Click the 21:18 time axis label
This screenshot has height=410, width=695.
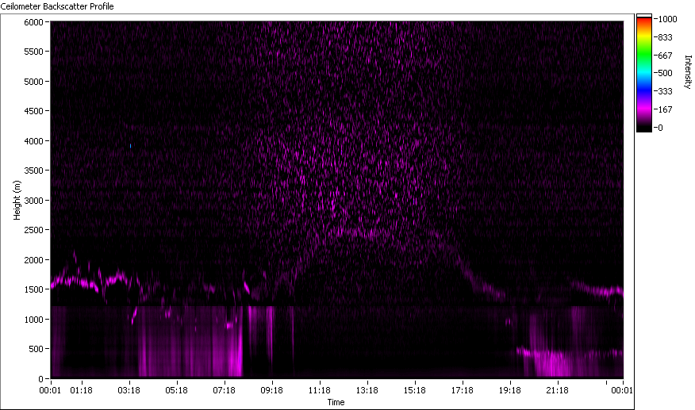pyautogui.click(x=558, y=390)
